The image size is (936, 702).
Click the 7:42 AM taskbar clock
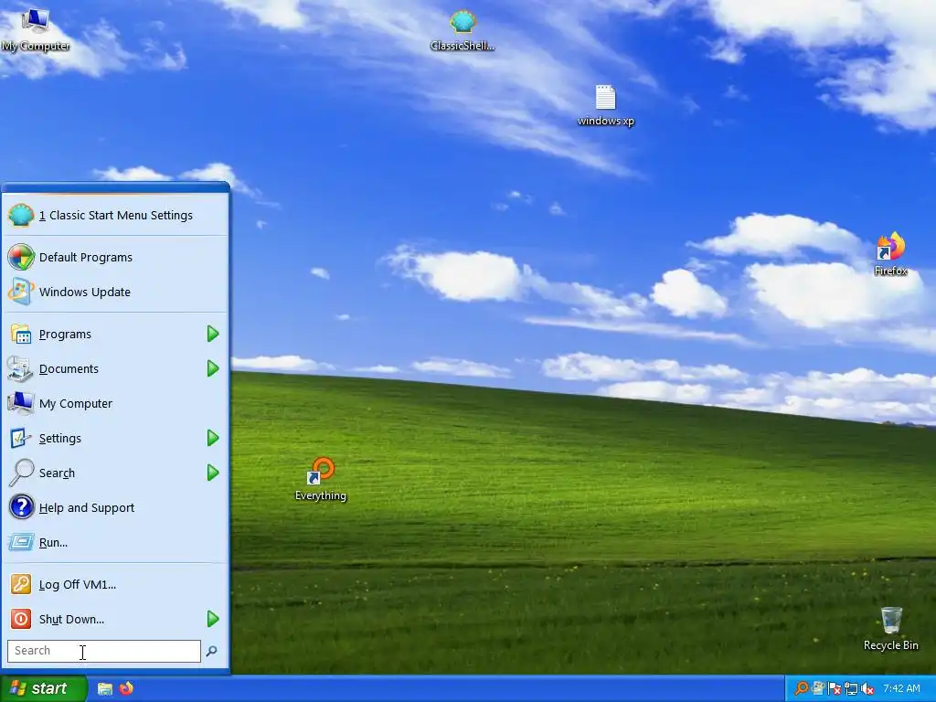coord(901,688)
